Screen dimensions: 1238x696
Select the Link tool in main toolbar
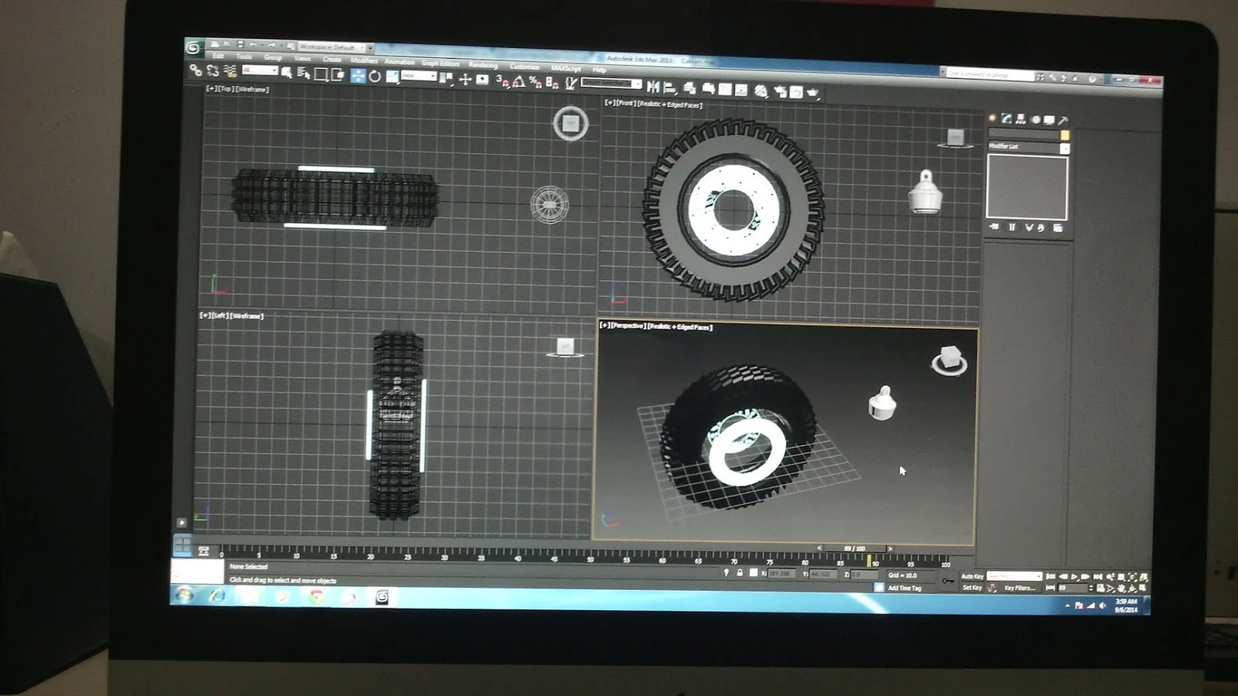(196, 70)
